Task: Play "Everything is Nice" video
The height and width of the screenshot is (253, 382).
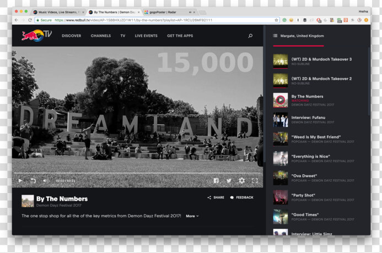Action: click(x=311, y=157)
